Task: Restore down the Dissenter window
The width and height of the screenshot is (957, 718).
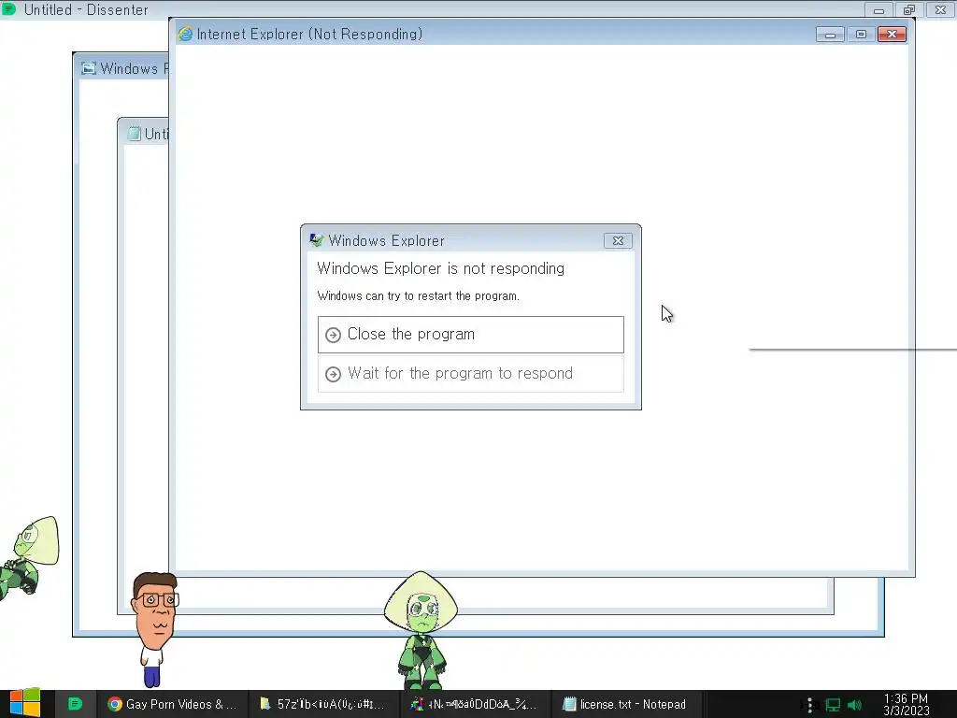Action: tap(909, 9)
